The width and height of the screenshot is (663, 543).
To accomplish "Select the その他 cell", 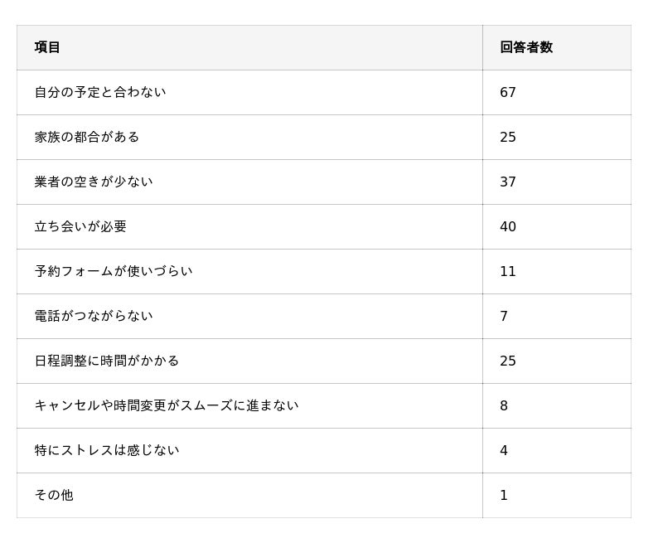I will pos(54,495).
